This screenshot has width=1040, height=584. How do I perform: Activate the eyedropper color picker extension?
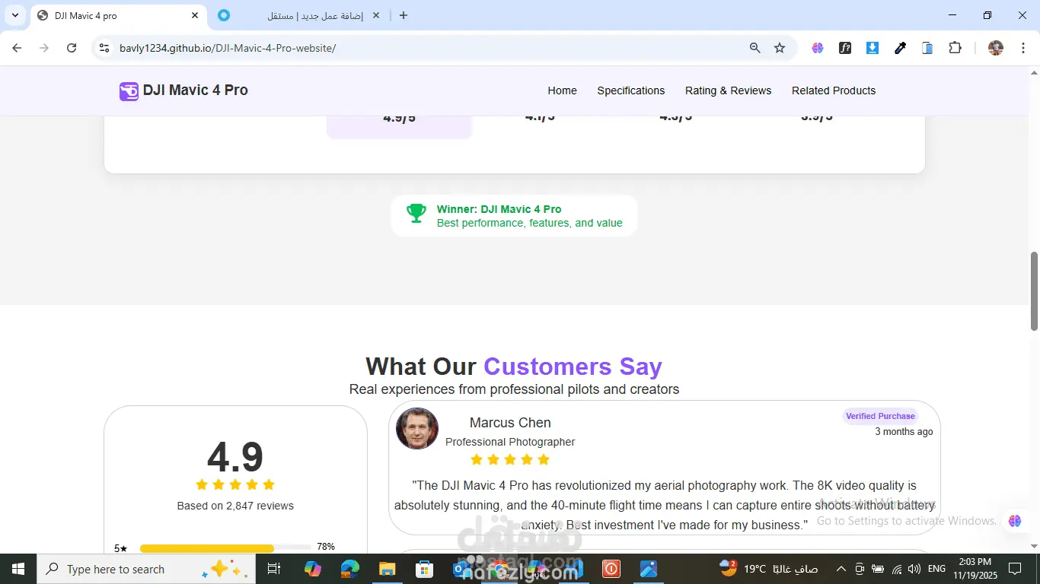pyautogui.click(x=900, y=48)
